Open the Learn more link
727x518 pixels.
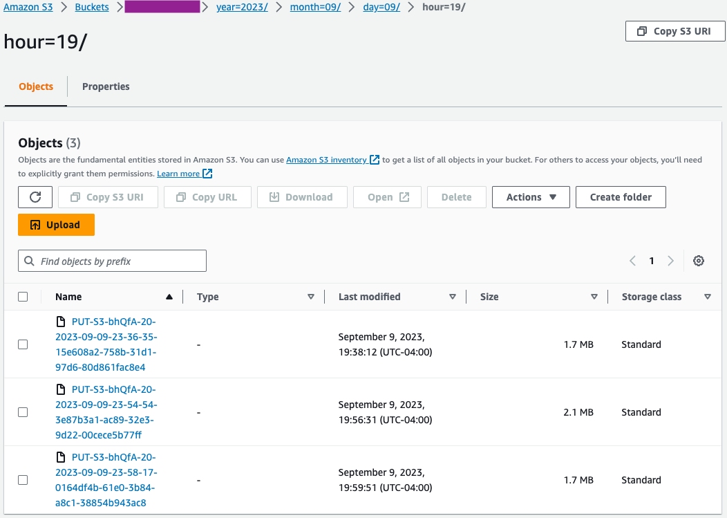click(178, 174)
